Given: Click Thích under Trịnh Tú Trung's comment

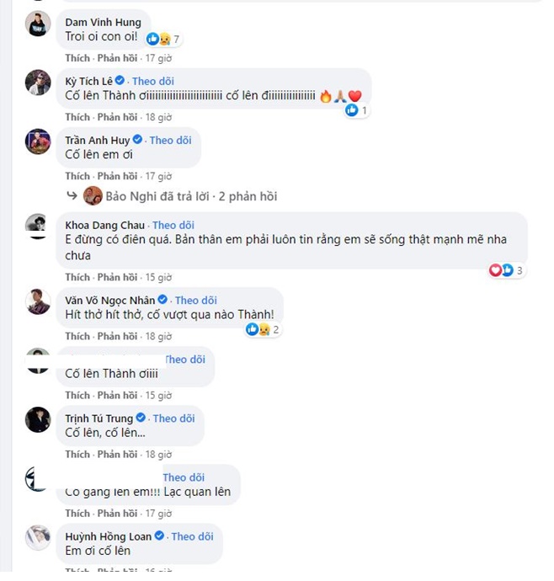Looking at the screenshot, I should pyautogui.click(x=77, y=454).
